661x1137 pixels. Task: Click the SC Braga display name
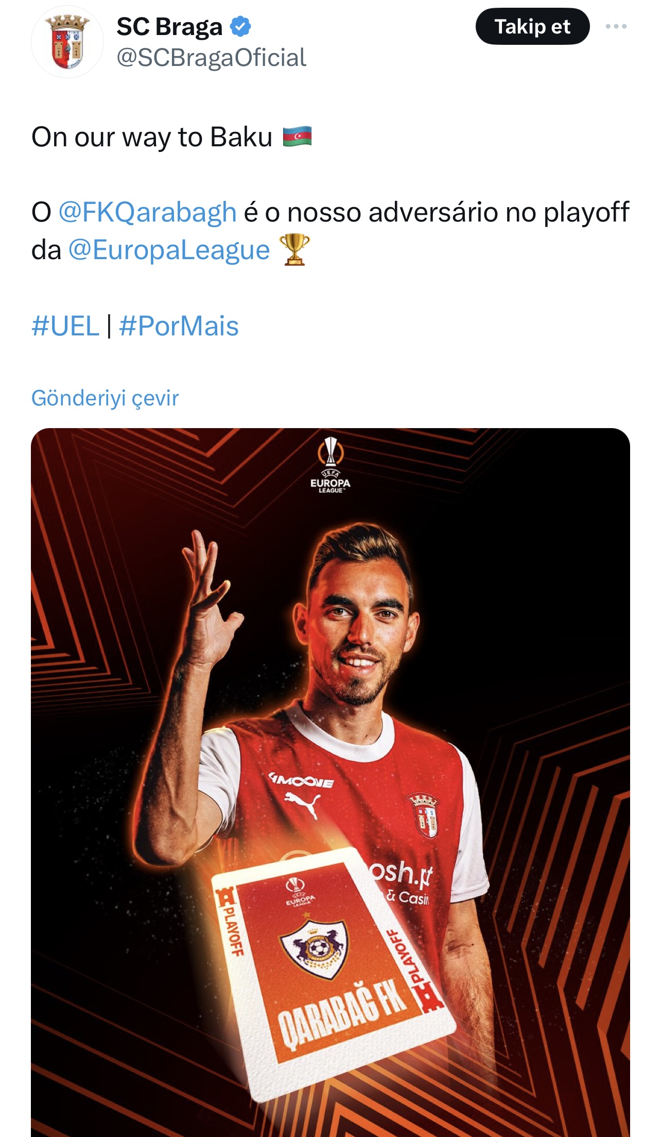click(169, 27)
